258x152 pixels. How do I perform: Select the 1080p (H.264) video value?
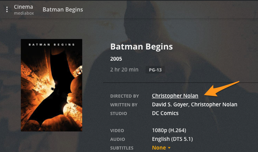point(169,131)
